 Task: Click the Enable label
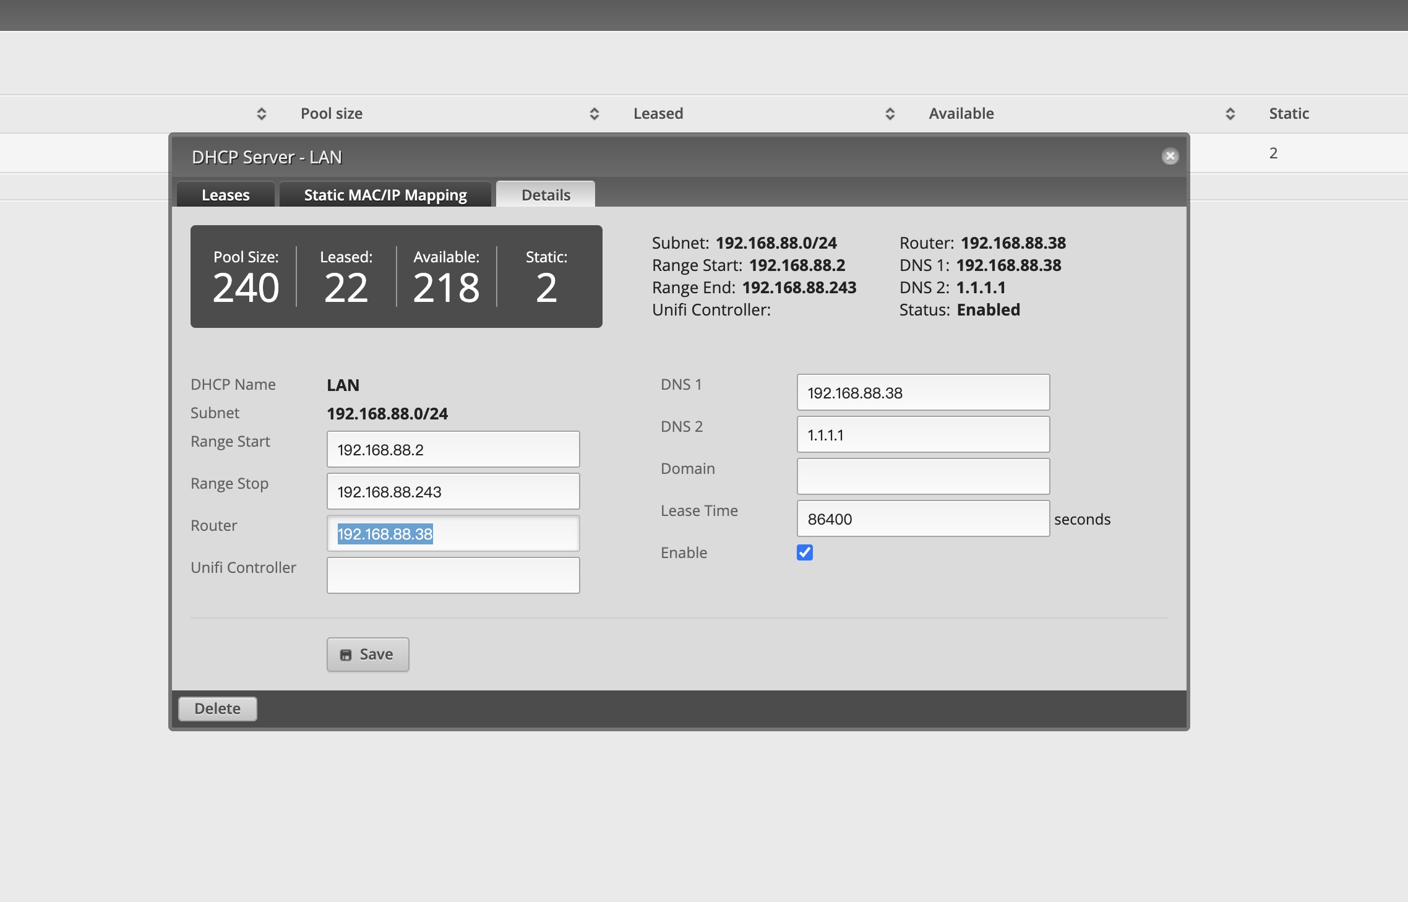[x=684, y=552]
